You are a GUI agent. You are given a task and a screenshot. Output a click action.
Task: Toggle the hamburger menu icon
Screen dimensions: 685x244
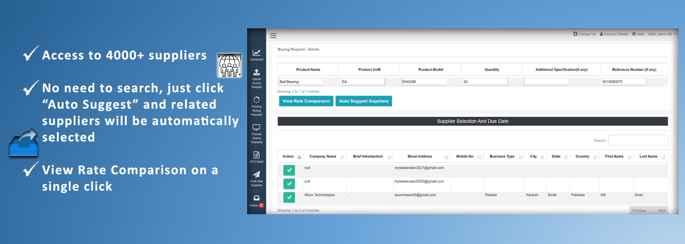point(273,36)
